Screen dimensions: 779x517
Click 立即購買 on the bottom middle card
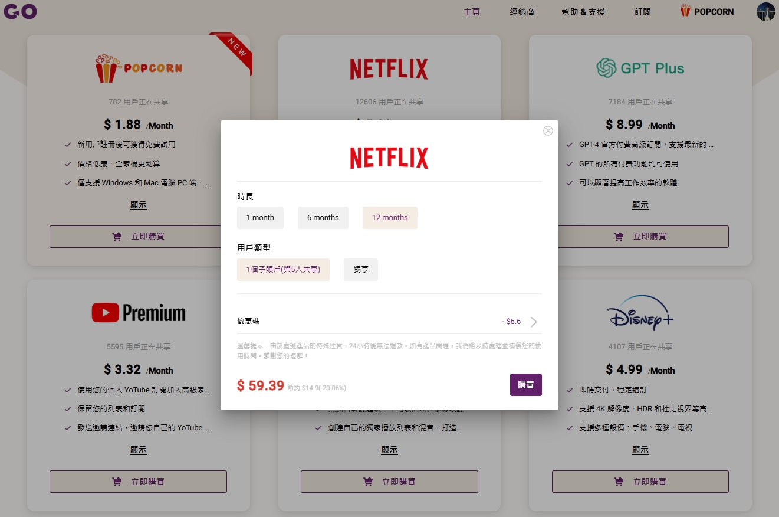click(389, 482)
